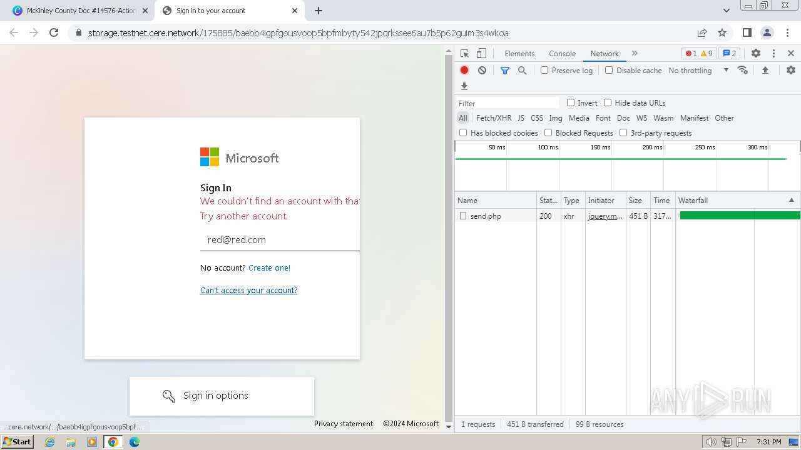This screenshot has width=801, height=450.
Task: Filter requests by JS
Action: pyautogui.click(x=521, y=118)
